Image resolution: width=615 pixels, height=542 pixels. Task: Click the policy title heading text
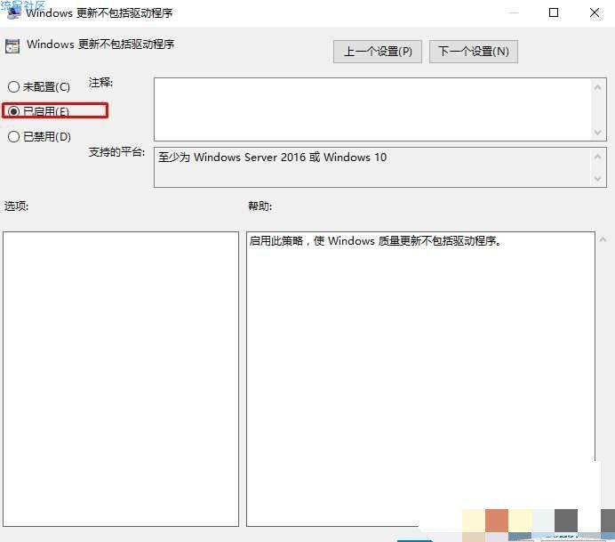100,44
